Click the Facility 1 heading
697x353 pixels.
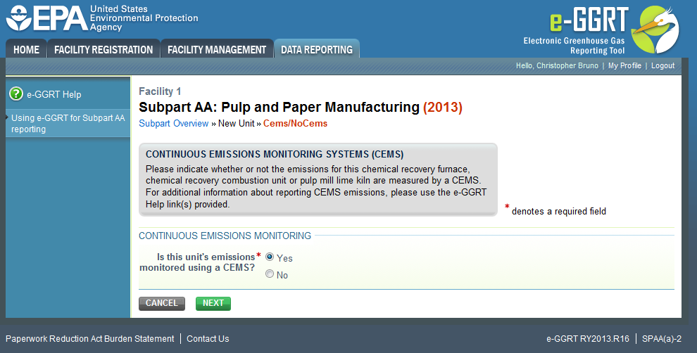tap(160, 91)
